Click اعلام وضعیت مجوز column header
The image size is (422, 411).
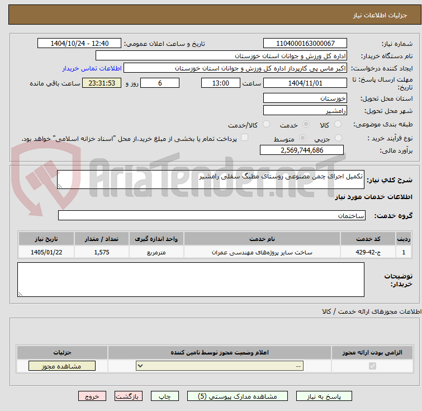click(220, 352)
